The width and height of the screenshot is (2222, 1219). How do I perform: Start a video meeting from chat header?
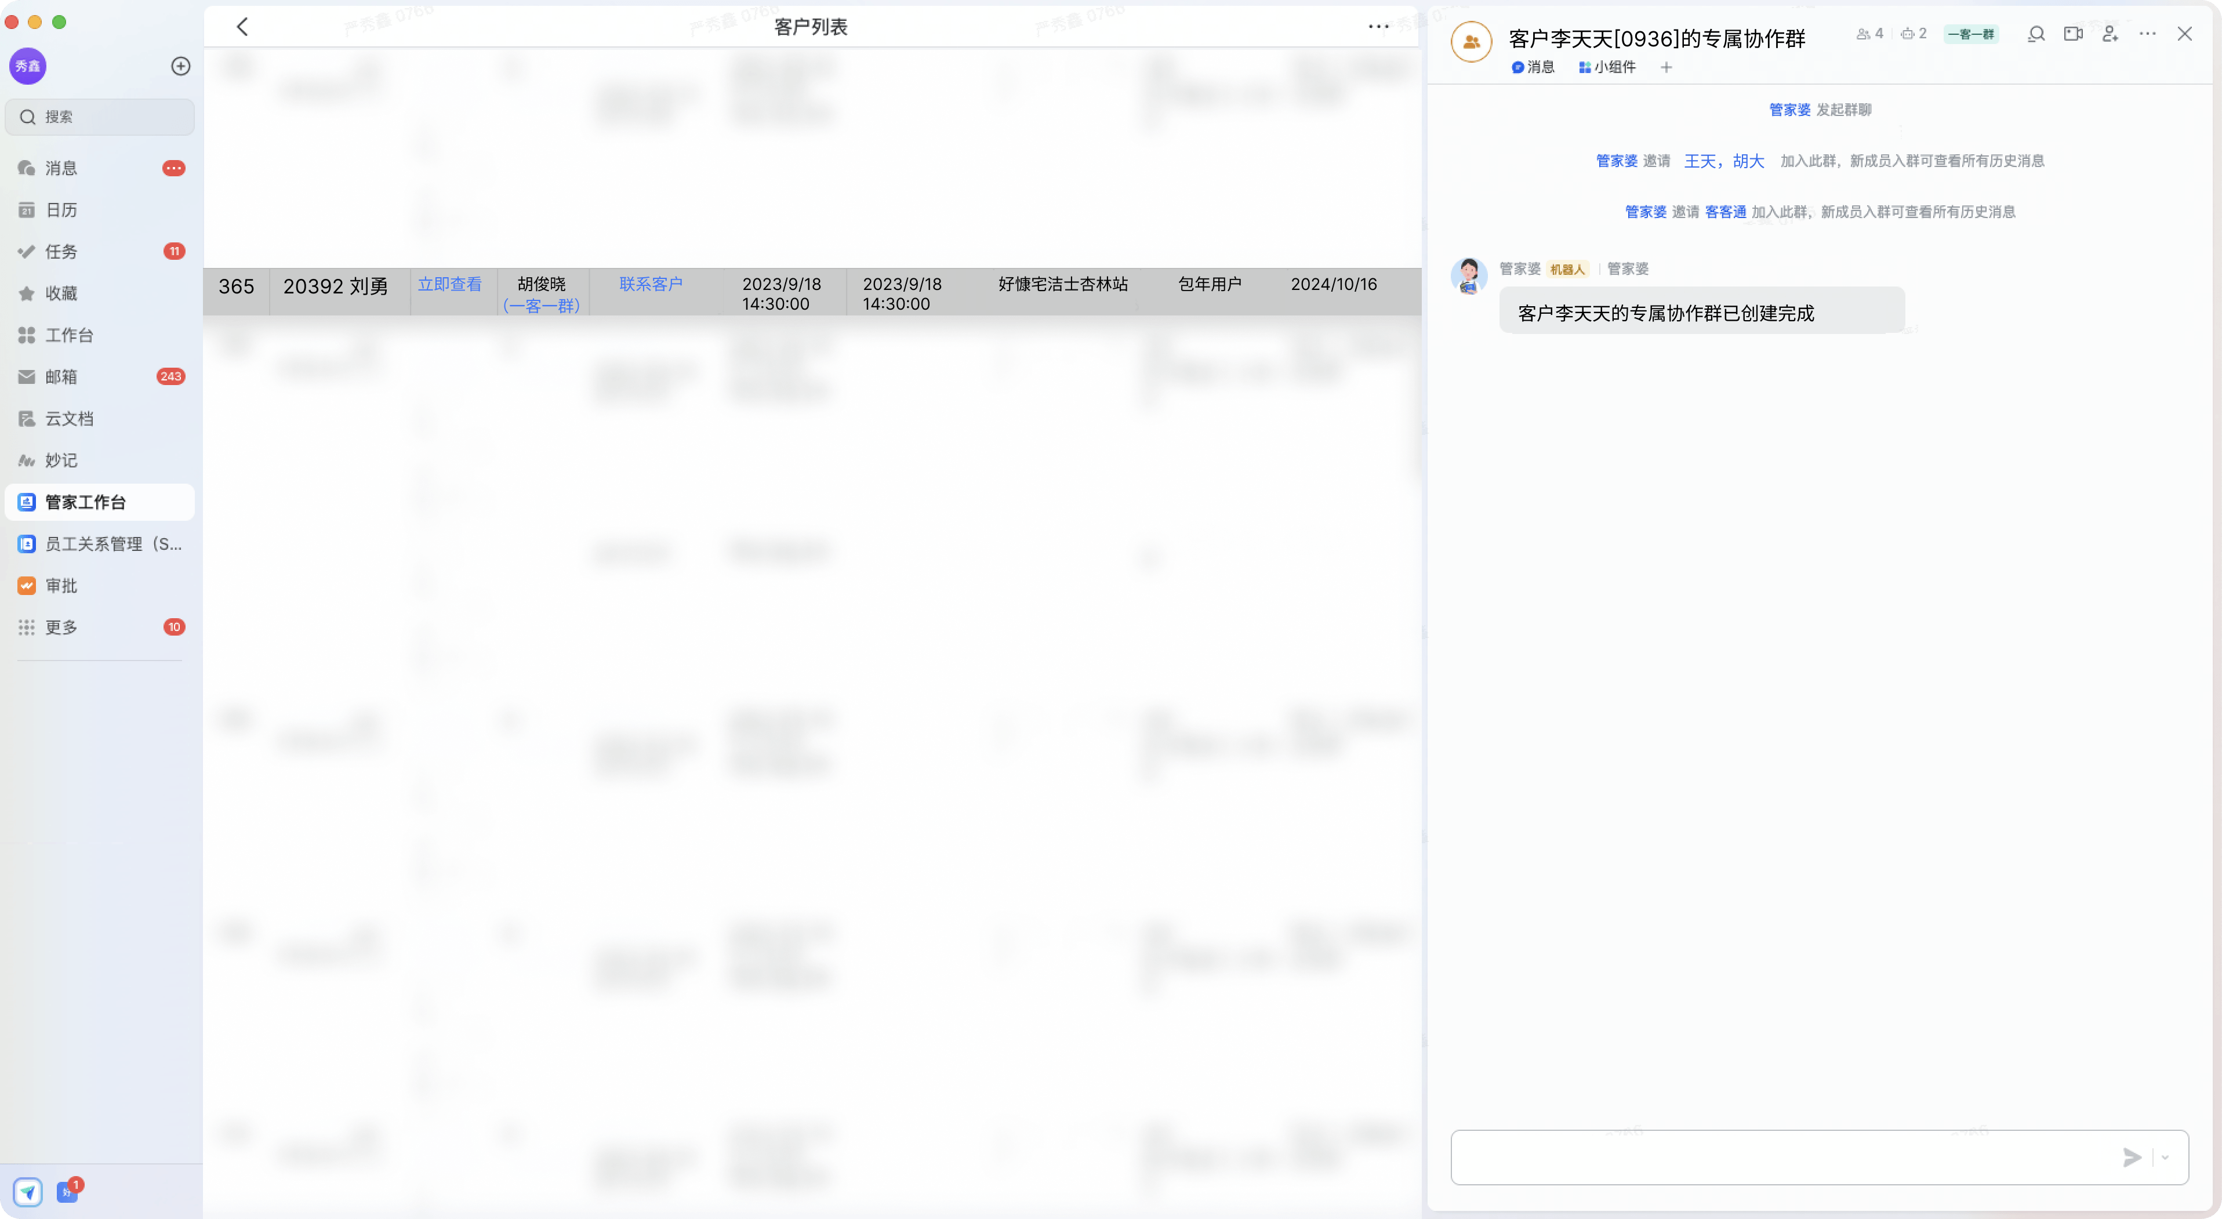pos(2073,35)
